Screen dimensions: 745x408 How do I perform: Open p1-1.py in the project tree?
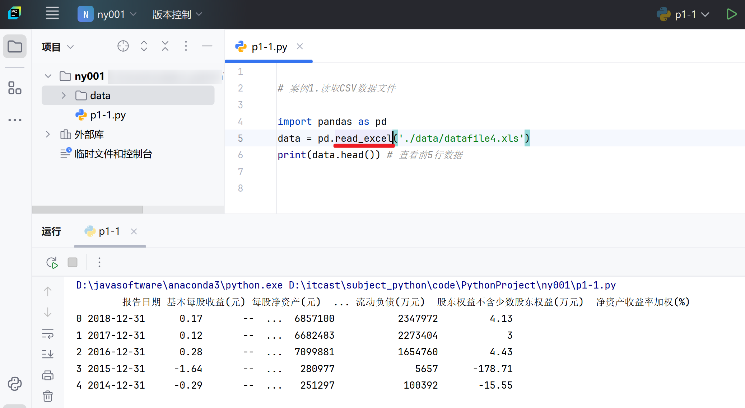108,115
